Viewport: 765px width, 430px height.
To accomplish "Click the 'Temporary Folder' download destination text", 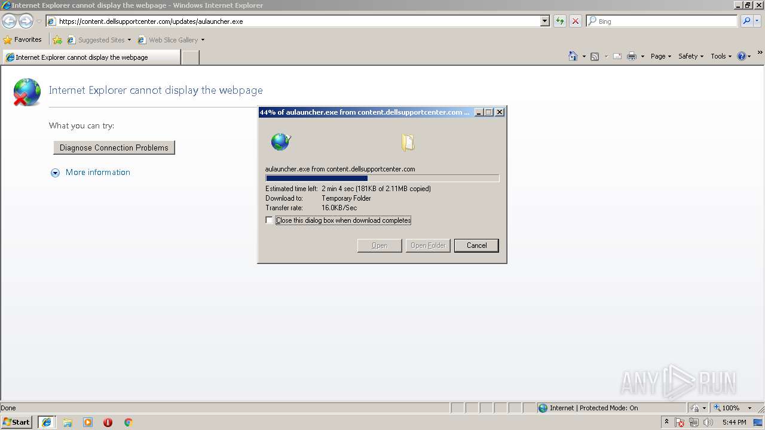I will click(346, 198).
